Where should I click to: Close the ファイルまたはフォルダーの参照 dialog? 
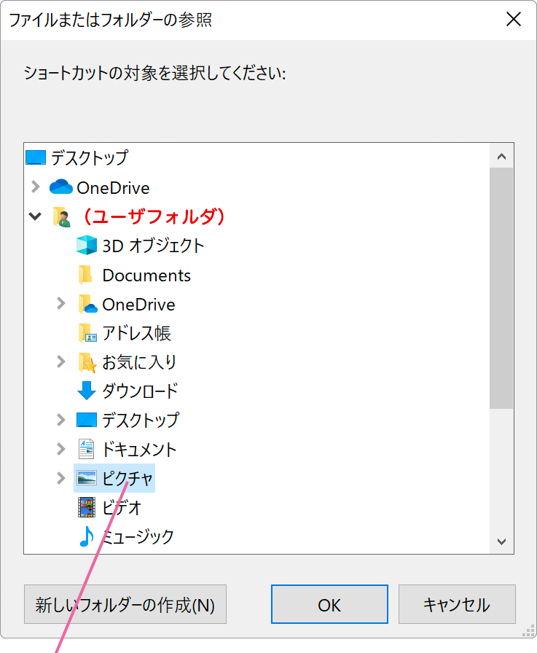[514, 19]
